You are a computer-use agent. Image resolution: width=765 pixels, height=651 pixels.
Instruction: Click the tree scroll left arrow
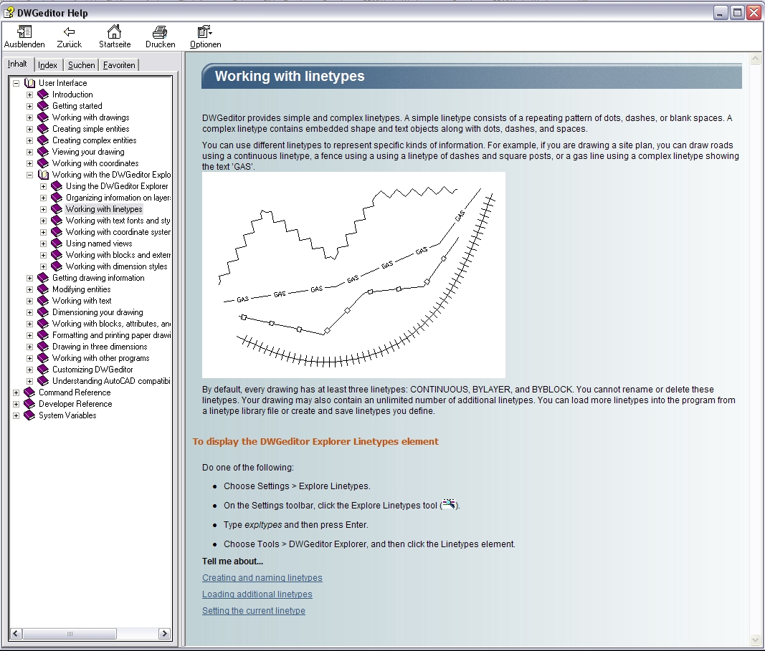click(16, 634)
